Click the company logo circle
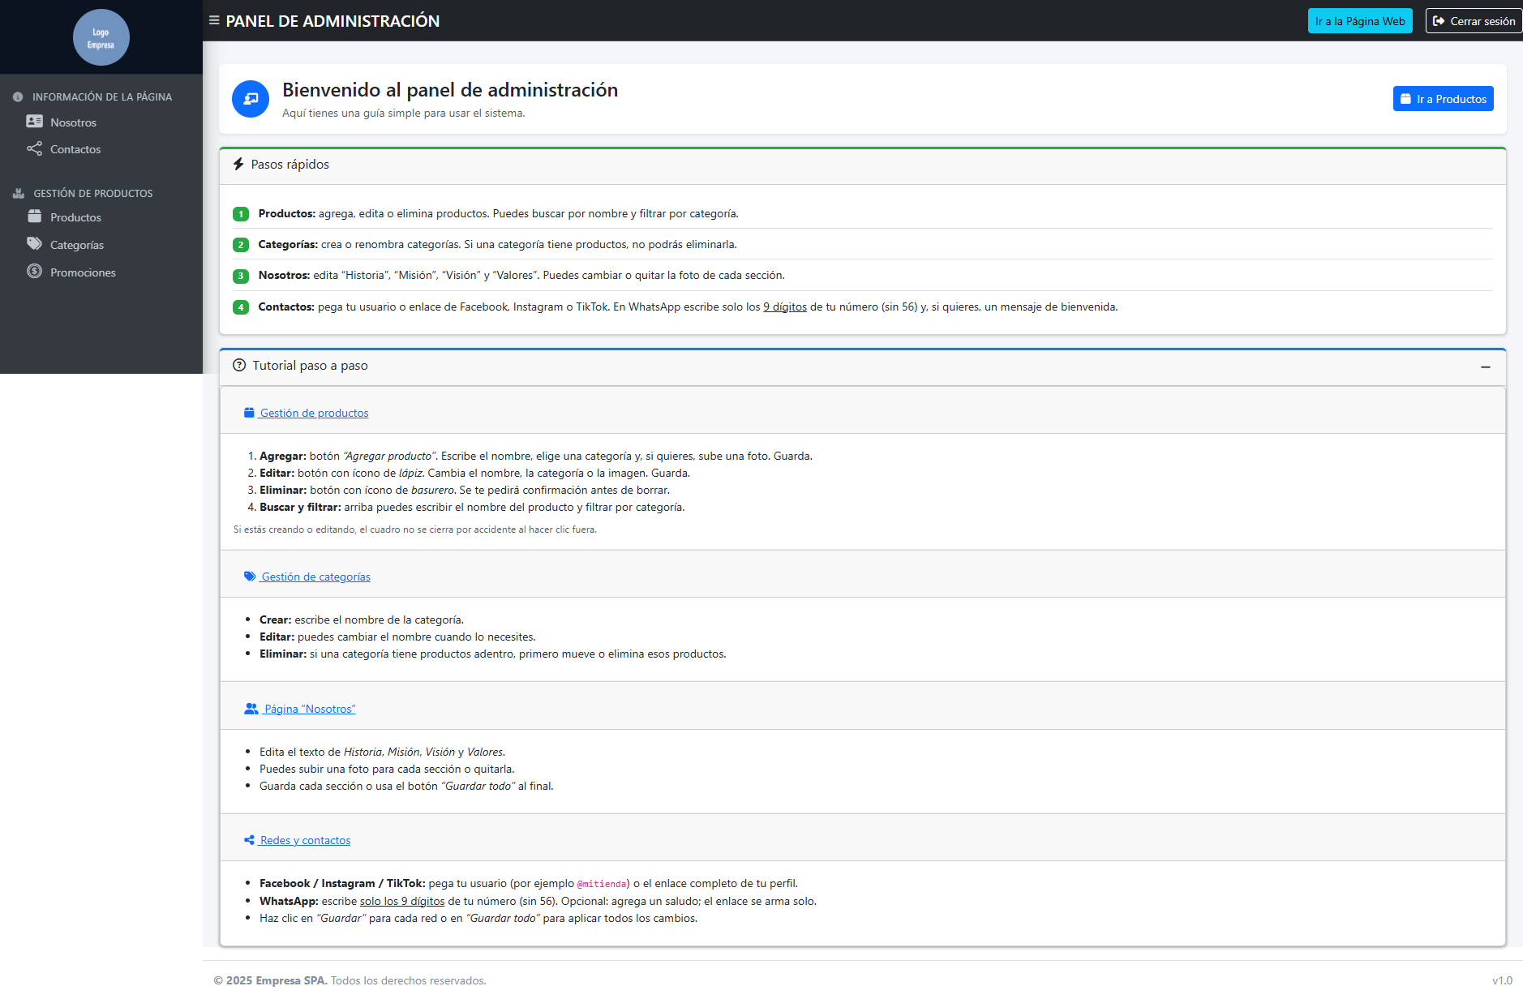Screen dimensions: 1523x999 tap(101, 37)
